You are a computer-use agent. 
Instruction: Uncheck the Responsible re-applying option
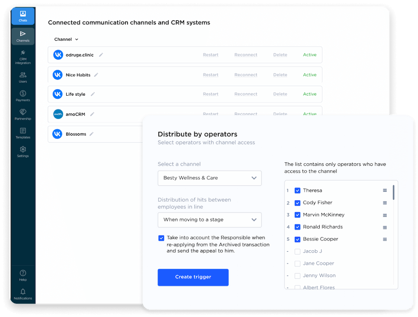click(161, 238)
